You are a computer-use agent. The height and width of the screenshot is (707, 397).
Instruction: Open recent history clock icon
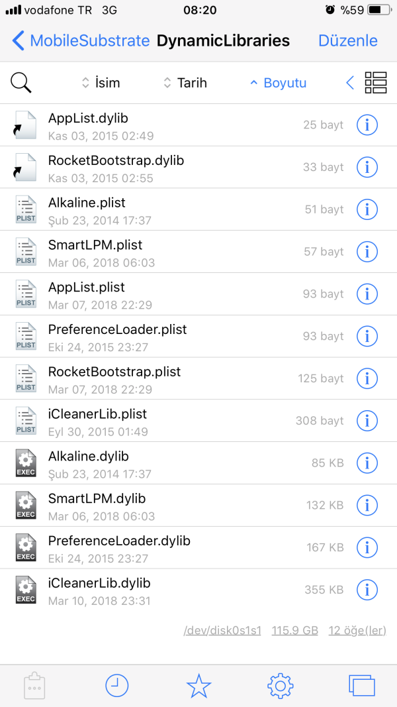click(117, 686)
